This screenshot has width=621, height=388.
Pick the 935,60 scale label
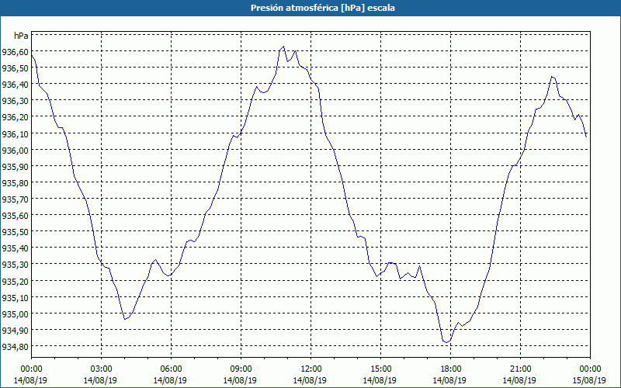coord(15,216)
